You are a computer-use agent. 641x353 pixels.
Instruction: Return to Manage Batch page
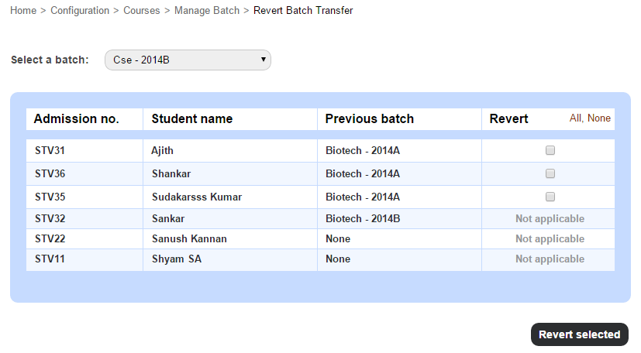click(207, 11)
